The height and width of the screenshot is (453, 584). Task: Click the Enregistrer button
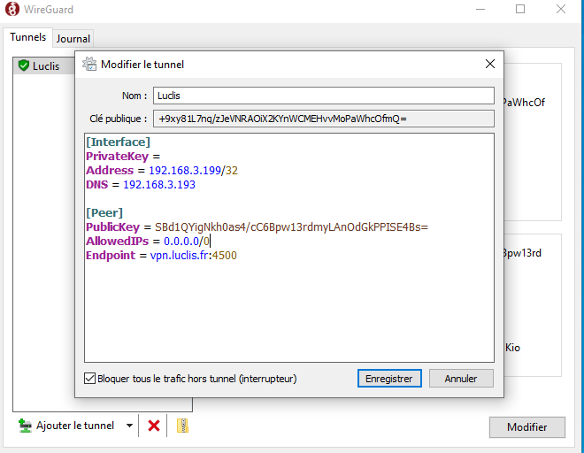389,379
